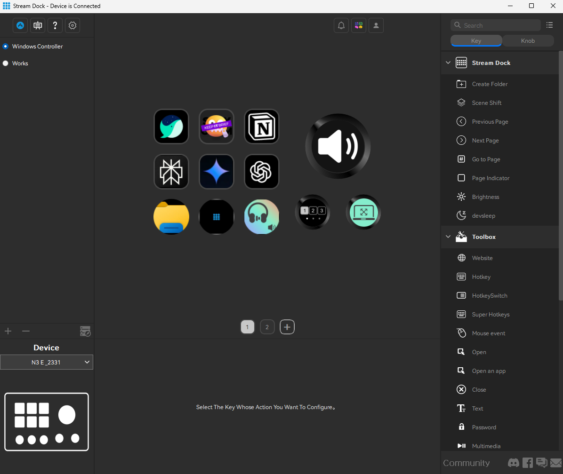Open the profile management icon above Device
Viewport: 563px width, 474px height.
click(x=85, y=331)
